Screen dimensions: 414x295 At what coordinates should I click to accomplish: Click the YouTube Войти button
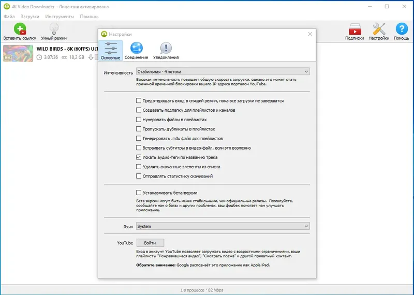[x=150, y=243]
